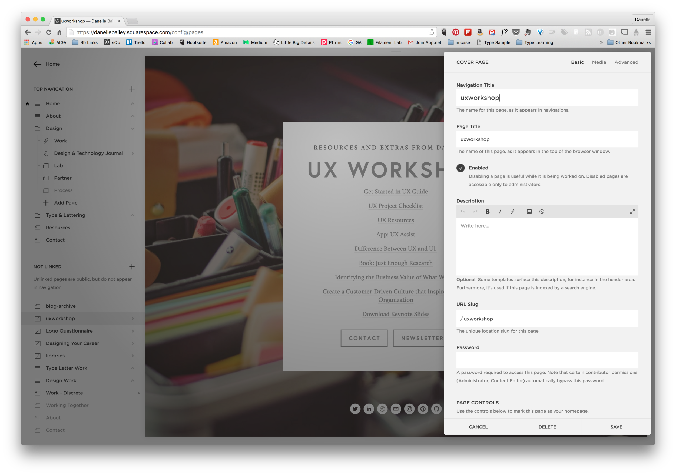Switch to the Advanced tab

(x=626, y=62)
